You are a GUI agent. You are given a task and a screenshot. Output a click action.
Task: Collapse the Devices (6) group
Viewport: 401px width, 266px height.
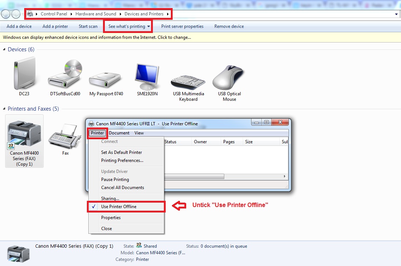tap(4, 49)
